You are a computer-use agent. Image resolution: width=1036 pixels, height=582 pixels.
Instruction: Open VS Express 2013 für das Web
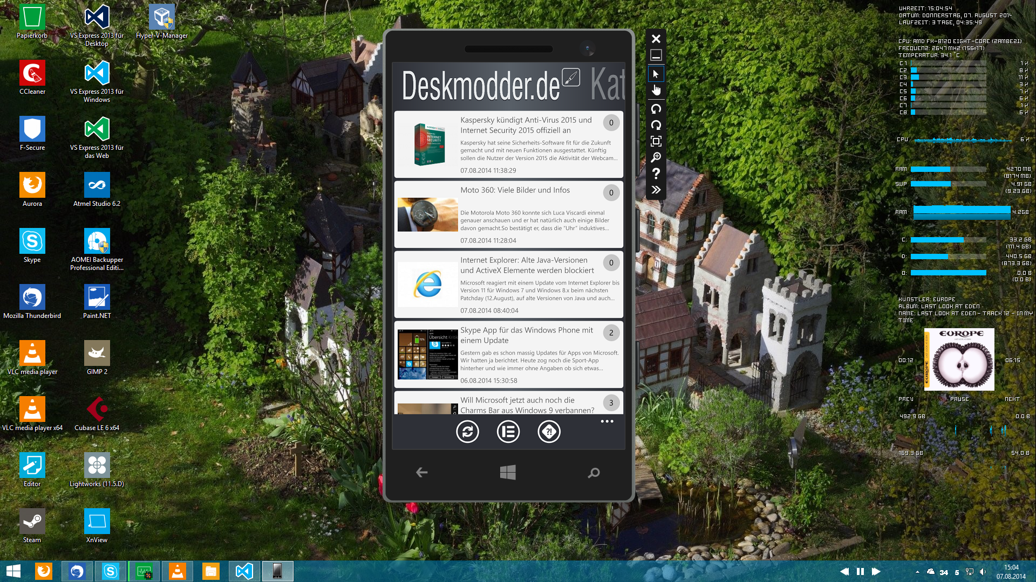(x=97, y=137)
